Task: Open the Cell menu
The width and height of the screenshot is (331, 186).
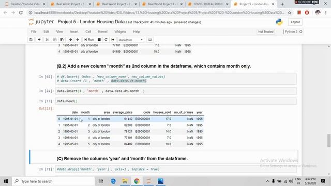Action: (88, 32)
